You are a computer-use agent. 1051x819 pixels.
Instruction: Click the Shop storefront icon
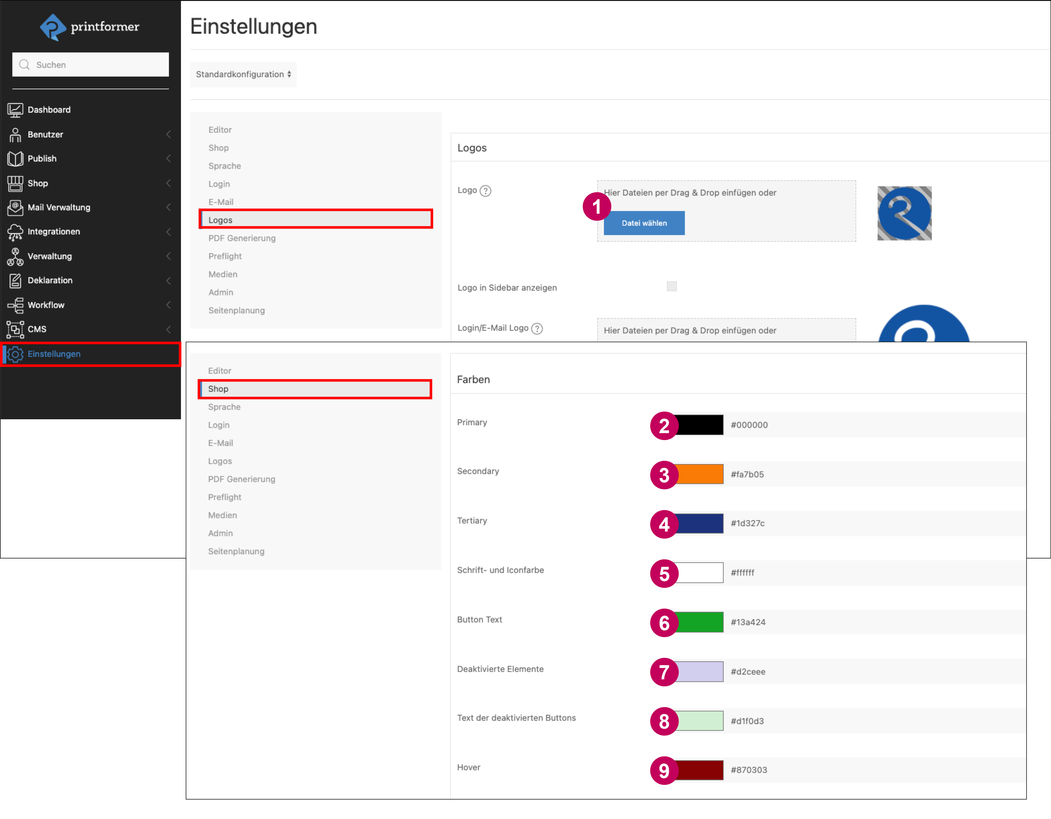(x=15, y=183)
